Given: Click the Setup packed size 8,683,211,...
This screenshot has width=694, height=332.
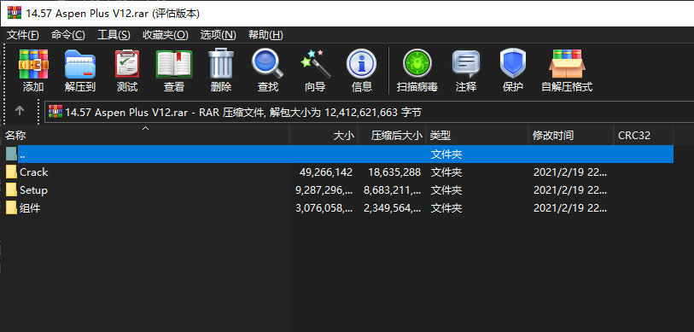Looking at the screenshot, I should click(x=392, y=190).
